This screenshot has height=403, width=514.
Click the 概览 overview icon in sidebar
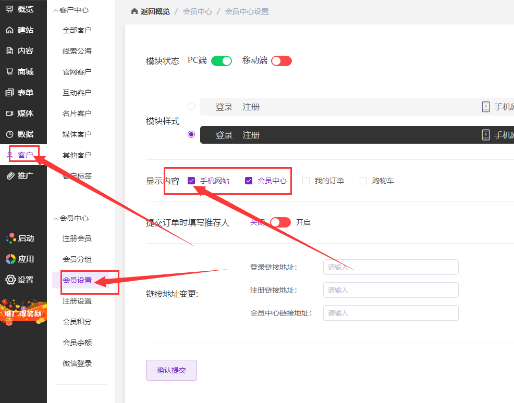click(x=9, y=9)
